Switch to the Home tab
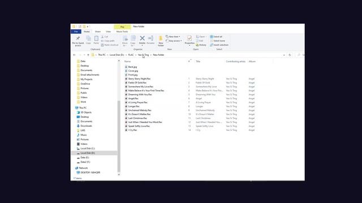 click(x=87, y=32)
